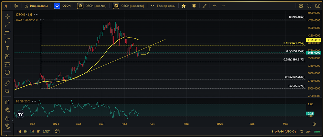Pick the Text annotation tool
323x137 pixels.
click(7, 48)
